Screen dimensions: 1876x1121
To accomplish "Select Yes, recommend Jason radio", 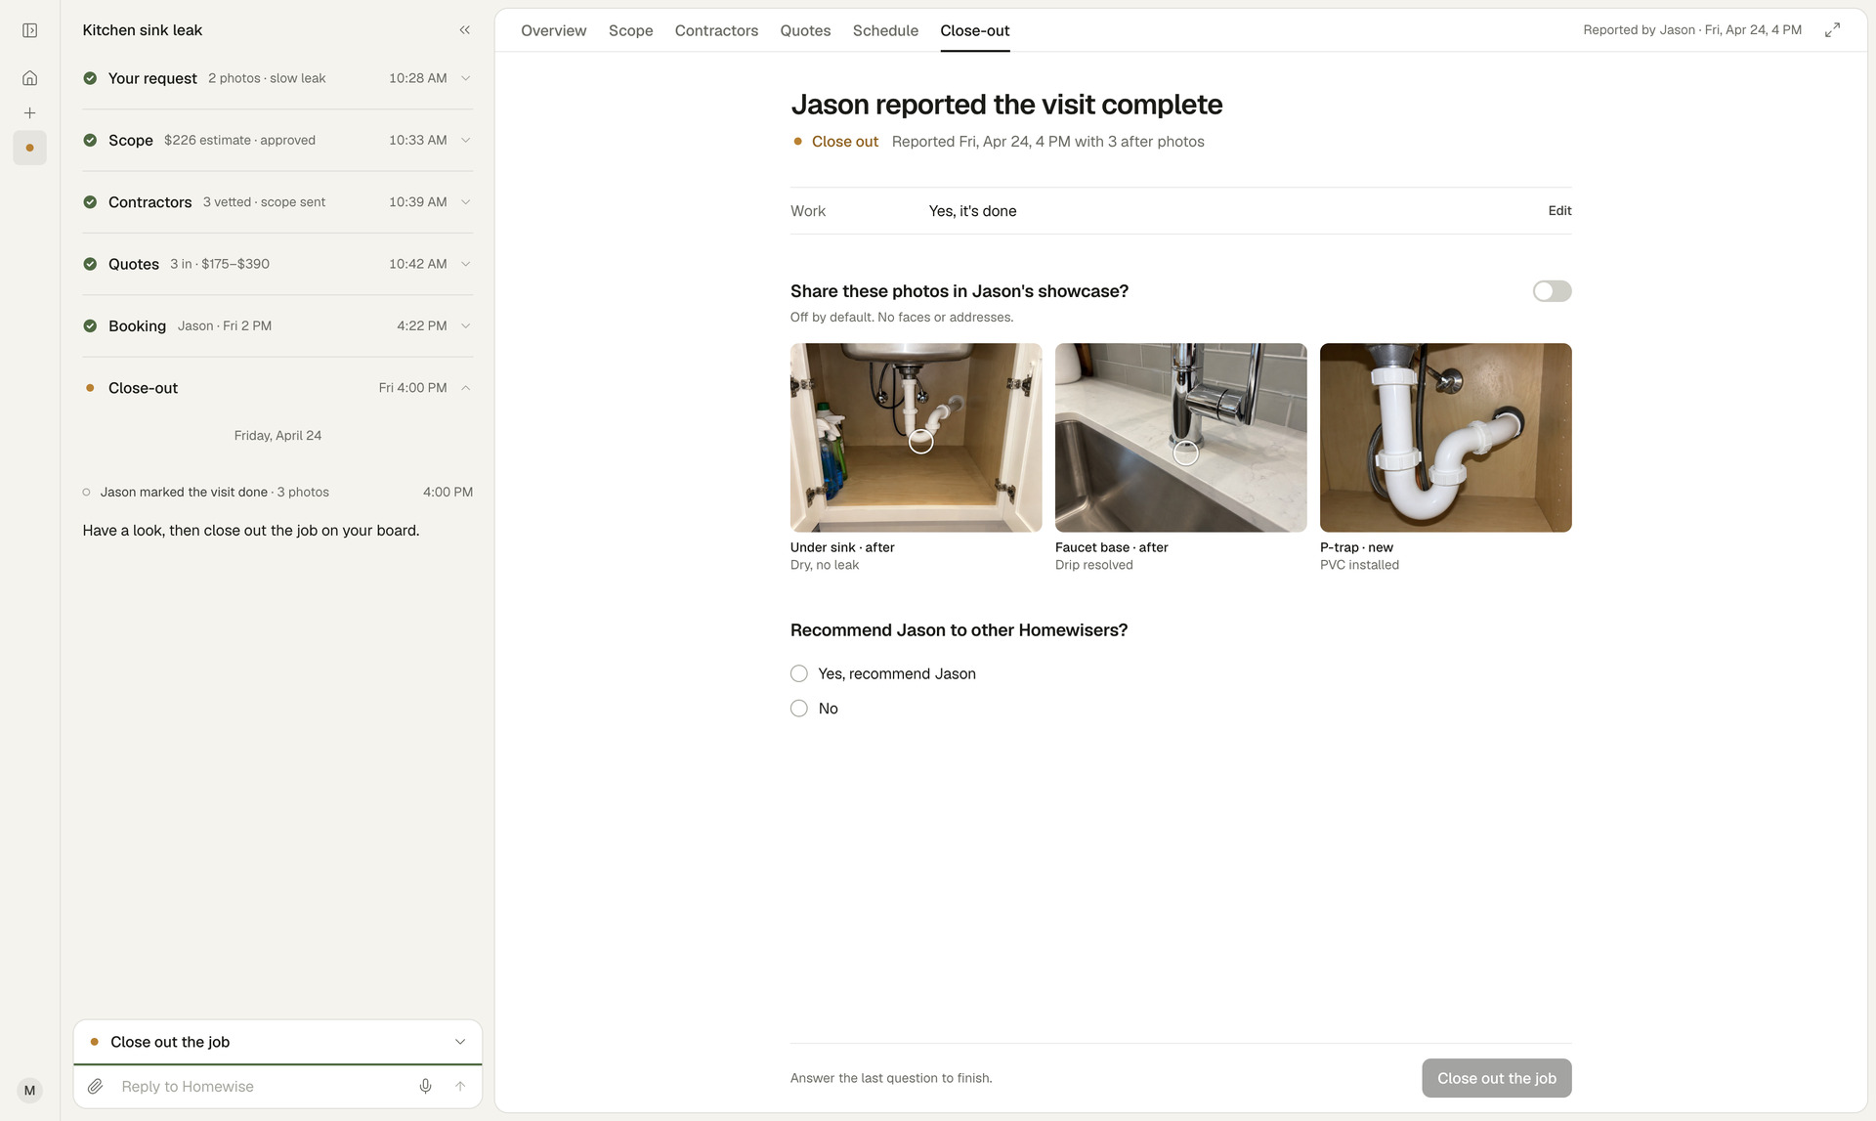I will click(799, 673).
